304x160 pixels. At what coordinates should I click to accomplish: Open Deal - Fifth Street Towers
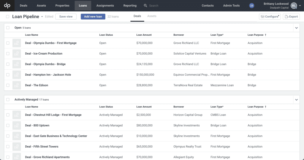click(42, 147)
